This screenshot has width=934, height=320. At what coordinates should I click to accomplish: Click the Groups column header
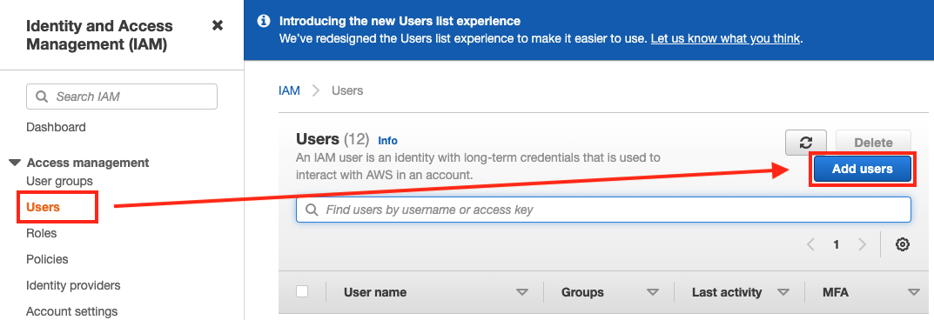582,292
